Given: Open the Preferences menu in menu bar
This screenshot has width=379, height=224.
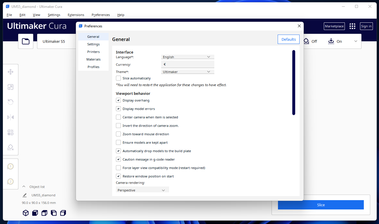Looking at the screenshot, I should [101, 15].
